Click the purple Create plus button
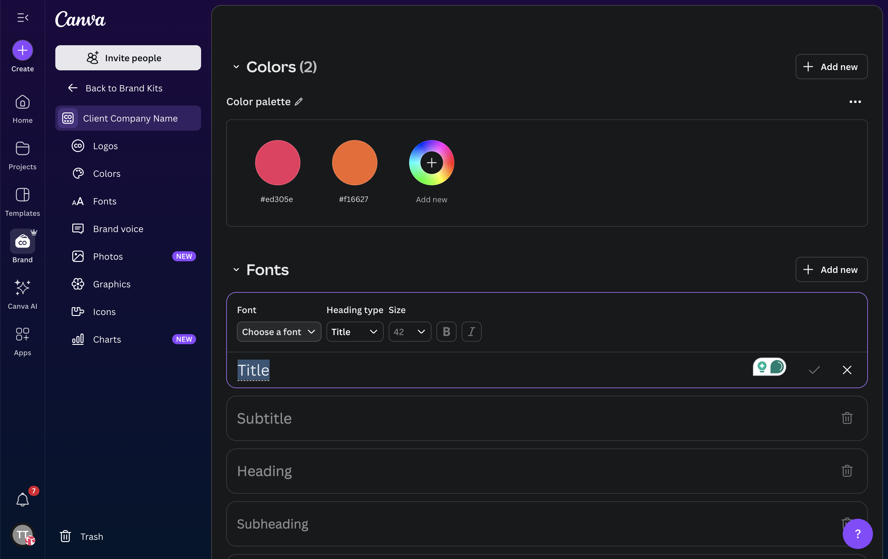The image size is (888, 559). [23, 50]
